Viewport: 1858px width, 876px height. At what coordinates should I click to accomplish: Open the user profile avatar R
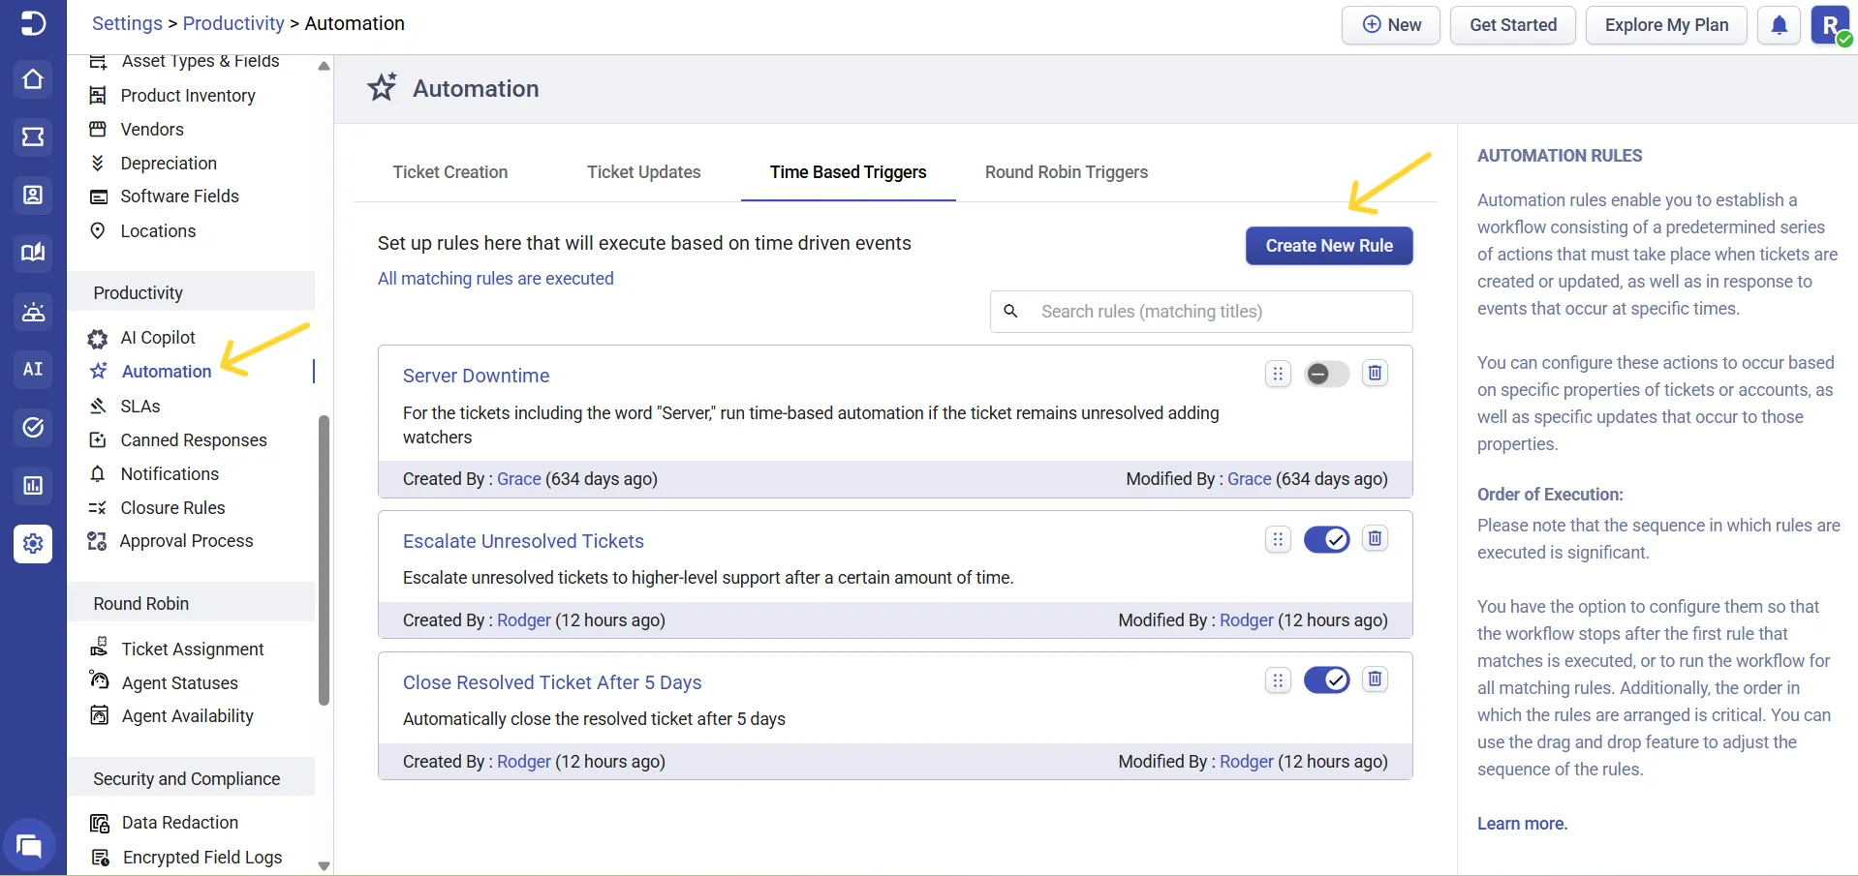tap(1830, 25)
